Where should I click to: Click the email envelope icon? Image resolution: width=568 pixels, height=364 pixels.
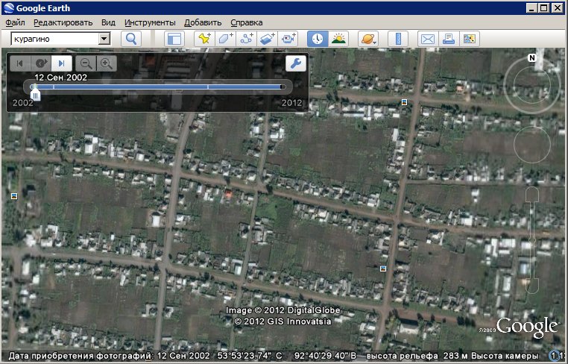[x=427, y=39]
